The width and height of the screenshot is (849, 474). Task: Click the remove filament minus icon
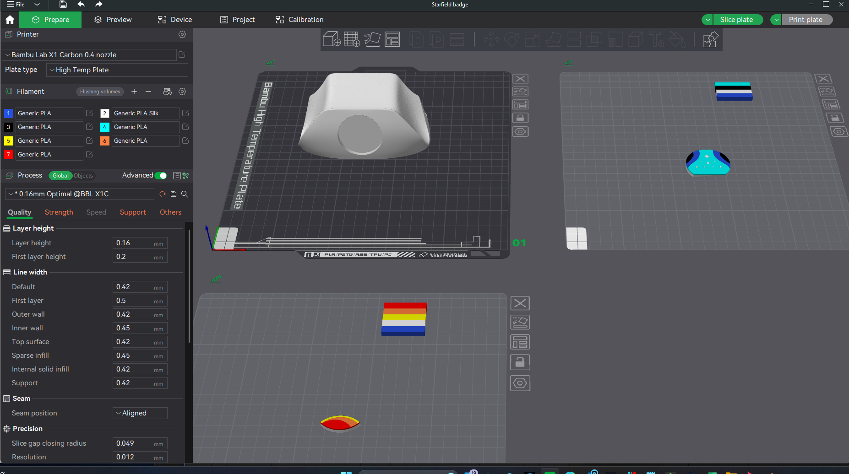click(148, 92)
